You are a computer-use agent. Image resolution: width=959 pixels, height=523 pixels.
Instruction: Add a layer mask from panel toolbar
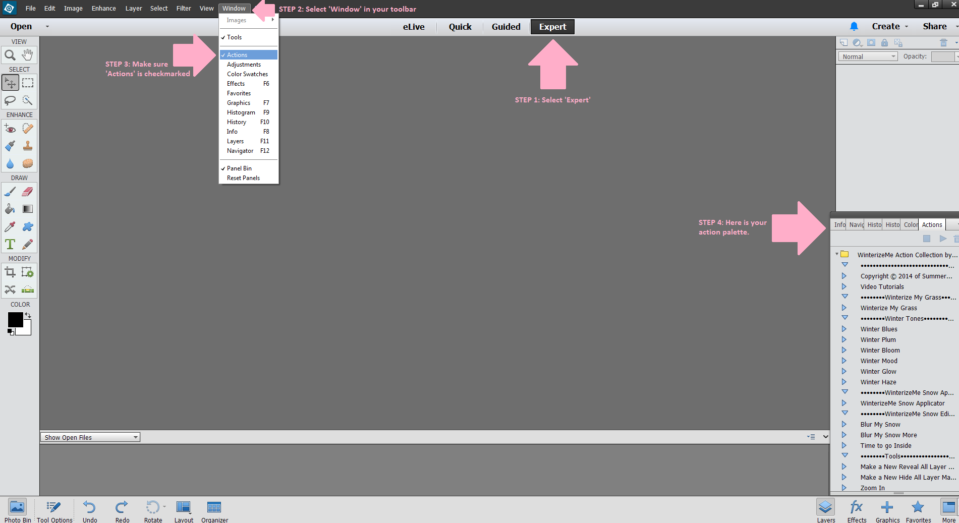(x=871, y=43)
